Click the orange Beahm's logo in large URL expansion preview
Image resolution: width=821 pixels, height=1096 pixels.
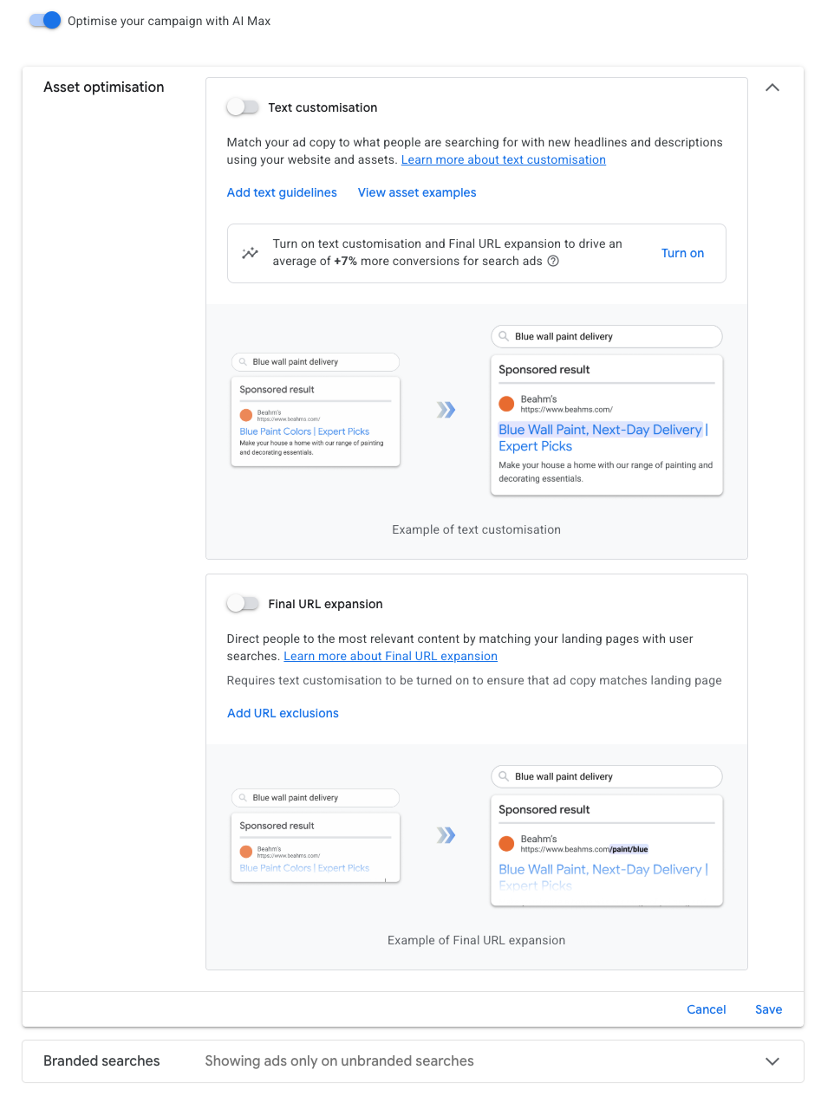coord(506,844)
